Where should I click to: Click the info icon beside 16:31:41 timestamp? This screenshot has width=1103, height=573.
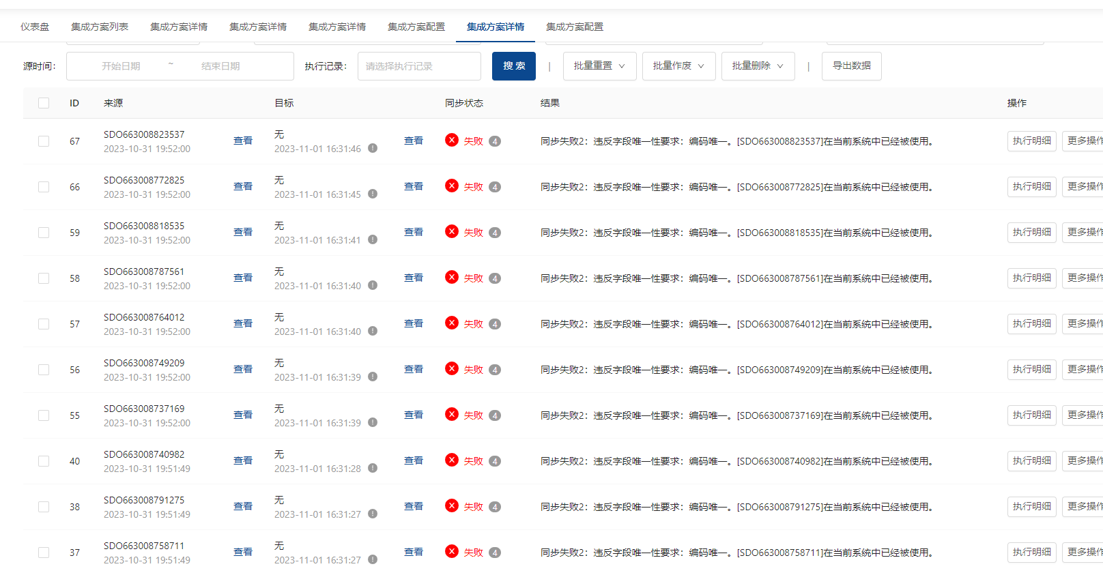pos(373,239)
